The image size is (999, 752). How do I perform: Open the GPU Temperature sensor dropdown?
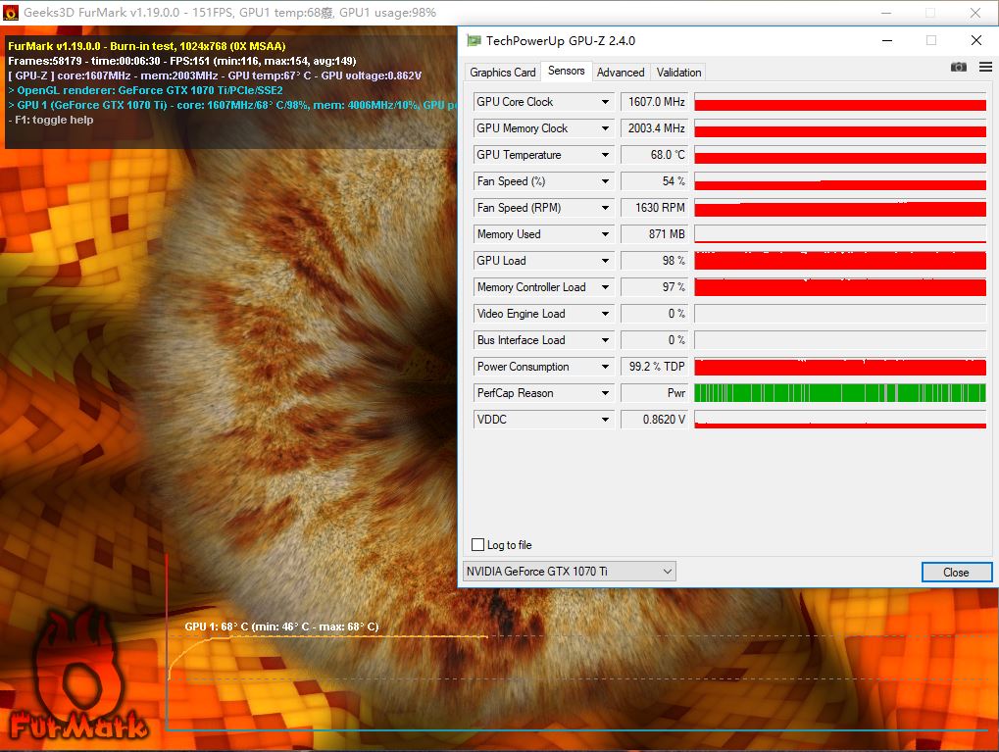click(605, 155)
